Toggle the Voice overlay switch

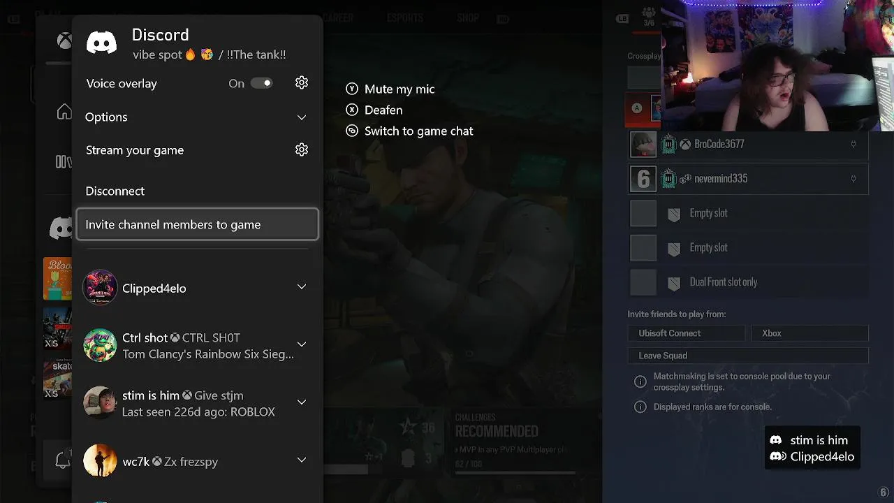pos(261,83)
